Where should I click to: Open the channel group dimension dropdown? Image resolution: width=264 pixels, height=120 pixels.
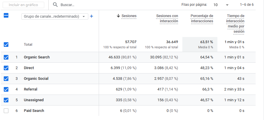55,16
